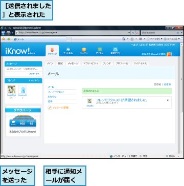Click the メッセージ送信 compose link

[61, 108]
